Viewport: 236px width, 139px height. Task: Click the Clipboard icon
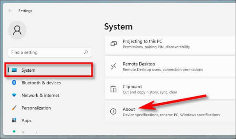point(113,89)
